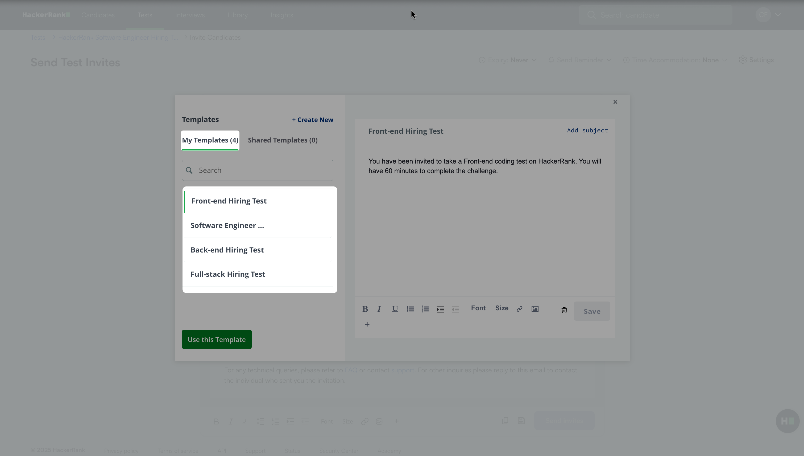The width and height of the screenshot is (804, 456).
Task: Open the Font dropdown in editor
Action: click(478, 308)
